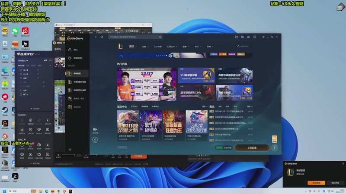
Task: Switch 直播伴侣 to 竖屏 orientation
Action: click(x=50, y=60)
